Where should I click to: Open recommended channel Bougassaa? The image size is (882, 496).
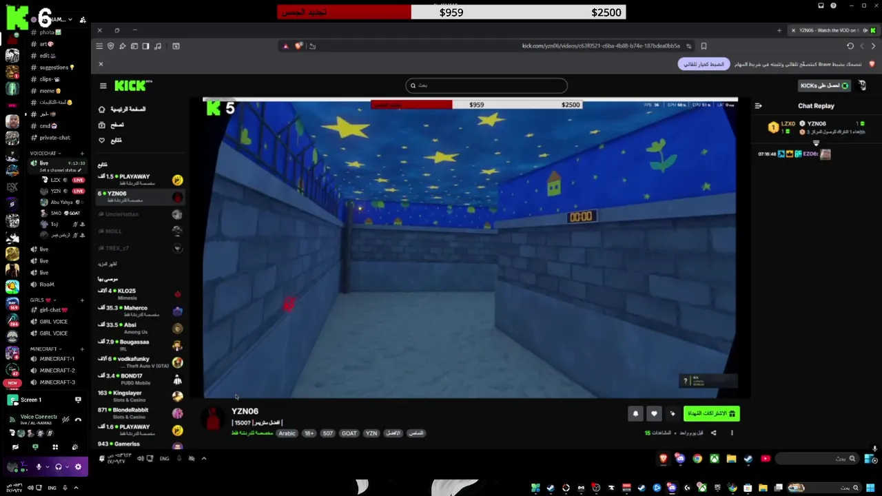140,345
